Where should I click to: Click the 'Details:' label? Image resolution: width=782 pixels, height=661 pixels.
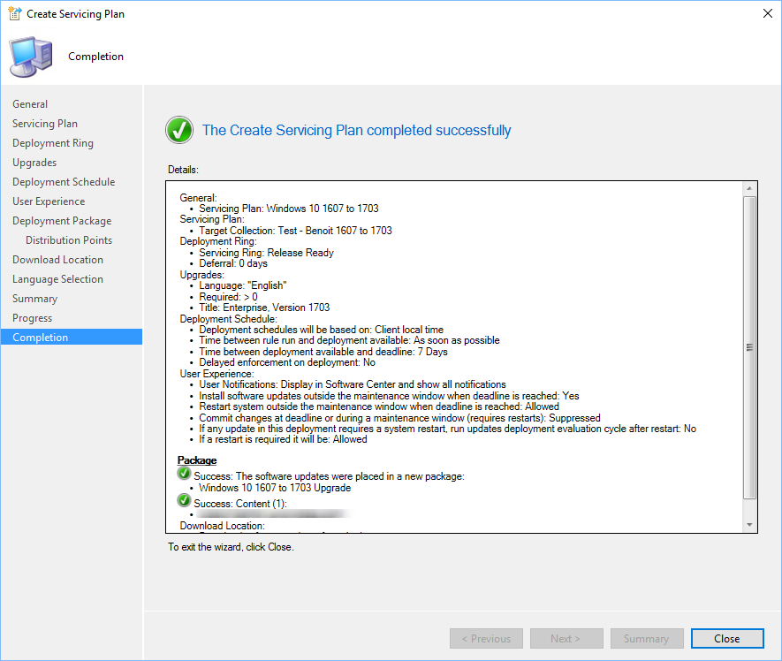183,170
